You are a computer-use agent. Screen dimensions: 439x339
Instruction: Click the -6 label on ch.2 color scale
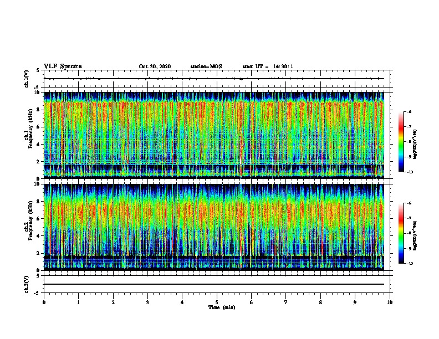(410, 203)
